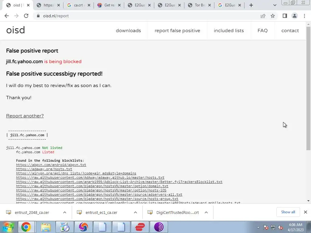
Task: Open the airvpn.org dns_lists link
Action: pyautogui.click(x=76, y=173)
